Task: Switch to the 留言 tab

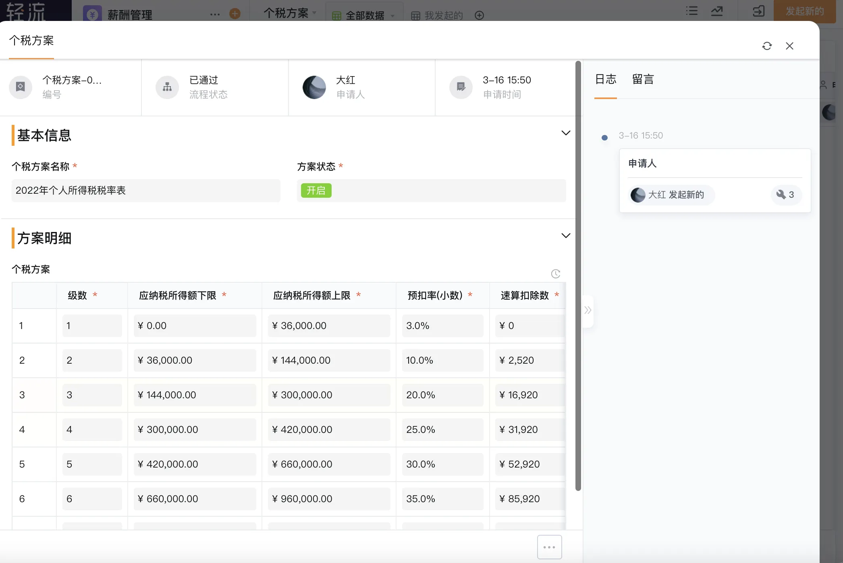Action: pos(643,79)
